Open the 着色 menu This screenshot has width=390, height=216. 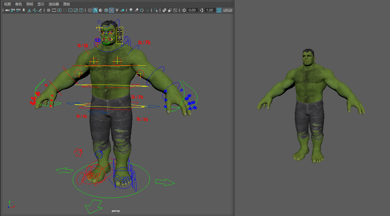point(18,4)
